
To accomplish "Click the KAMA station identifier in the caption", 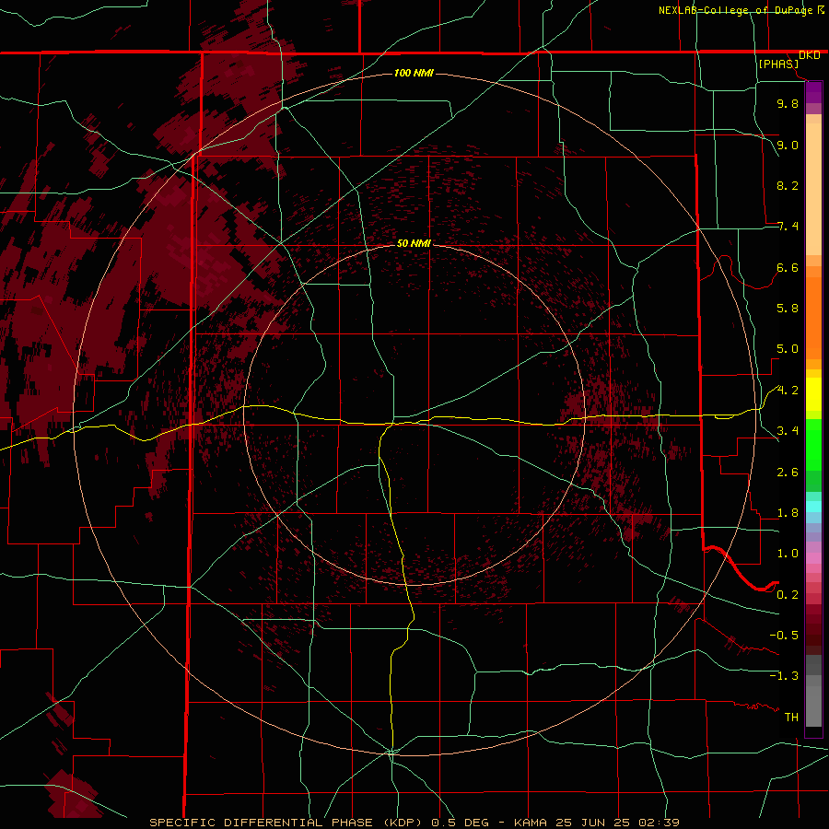I will (x=531, y=823).
